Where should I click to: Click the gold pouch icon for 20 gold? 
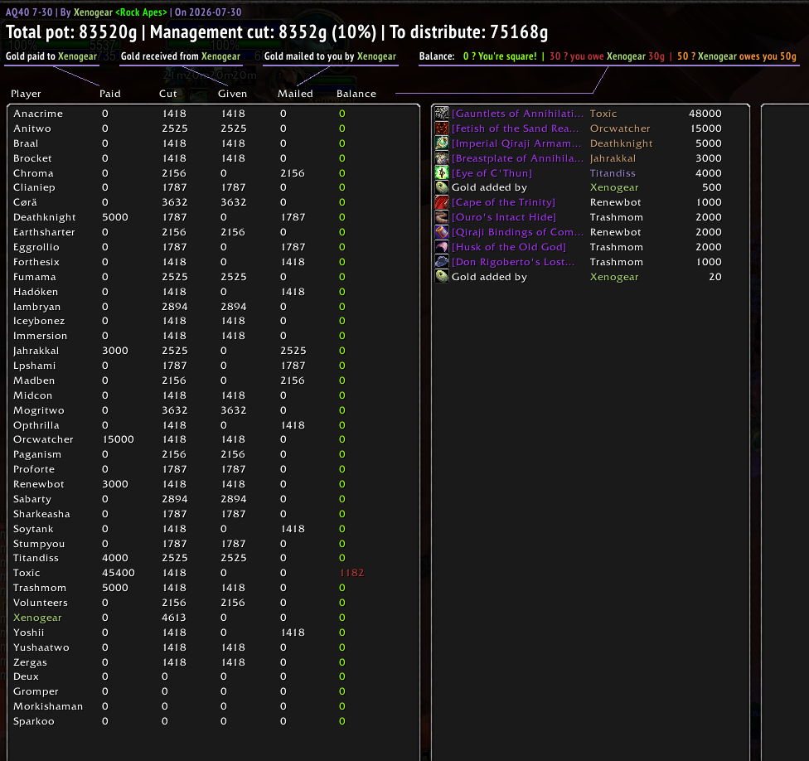pos(442,277)
